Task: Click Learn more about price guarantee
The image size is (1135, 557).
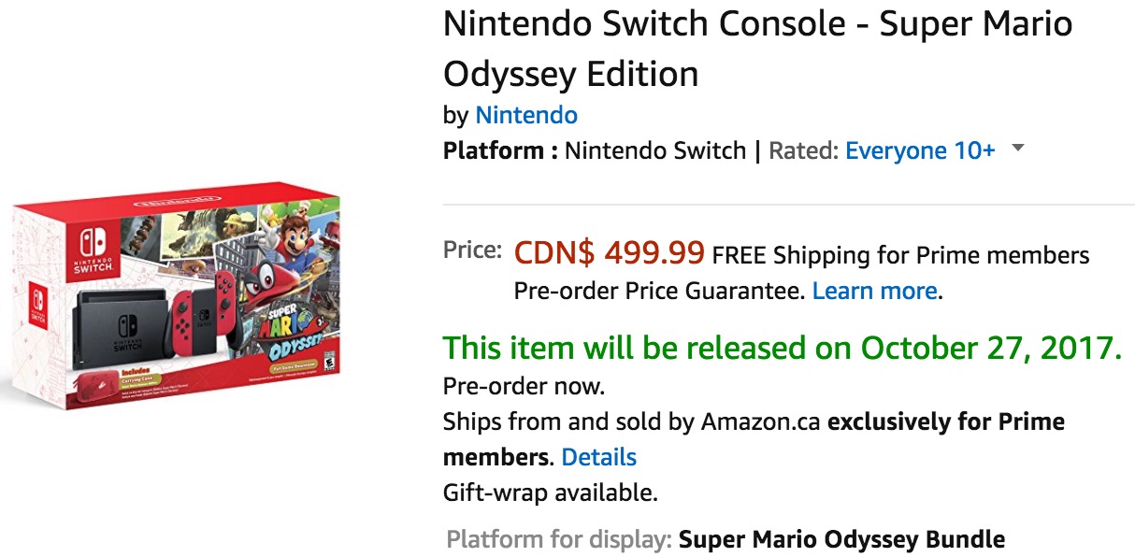Action: pyautogui.click(x=875, y=291)
